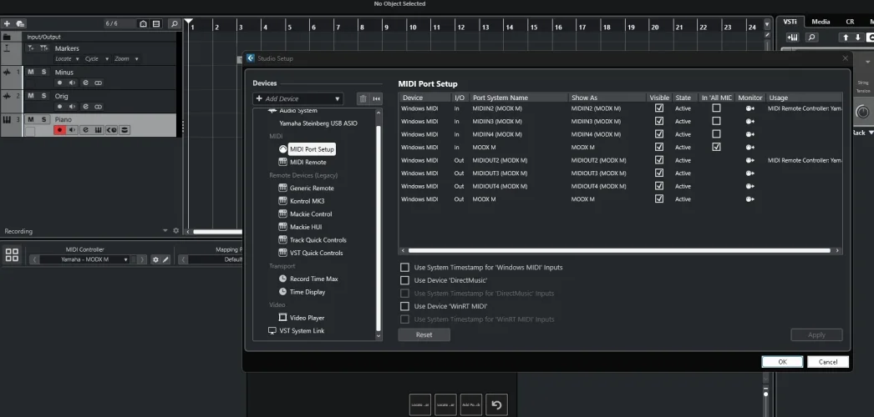Uncheck Visible for MIDIIN2 (MODX M) port
The height and width of the screenshot is (417, 874).
pyautogui.click(x=659, y=108)
